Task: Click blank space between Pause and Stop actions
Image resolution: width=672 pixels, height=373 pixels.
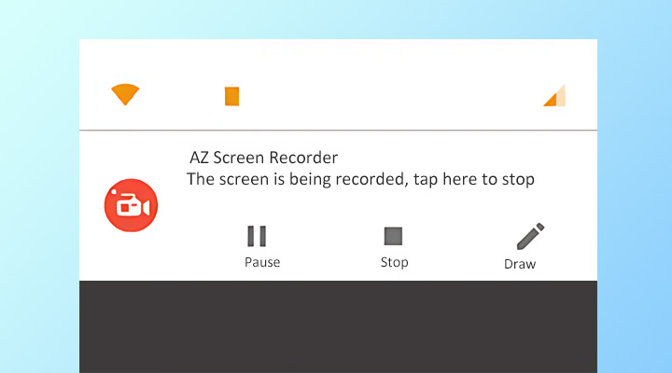Action: point(327,244)
